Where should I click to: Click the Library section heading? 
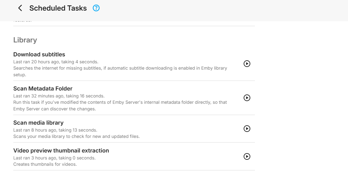(25, 40)
